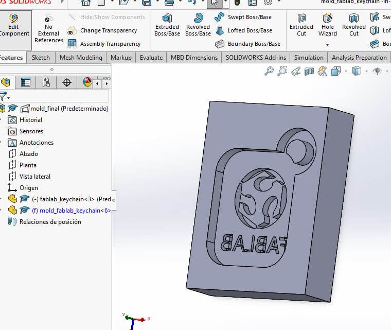Open the Markup tab
The width and height of the screenshot is (391, 330).
(121, 58)
